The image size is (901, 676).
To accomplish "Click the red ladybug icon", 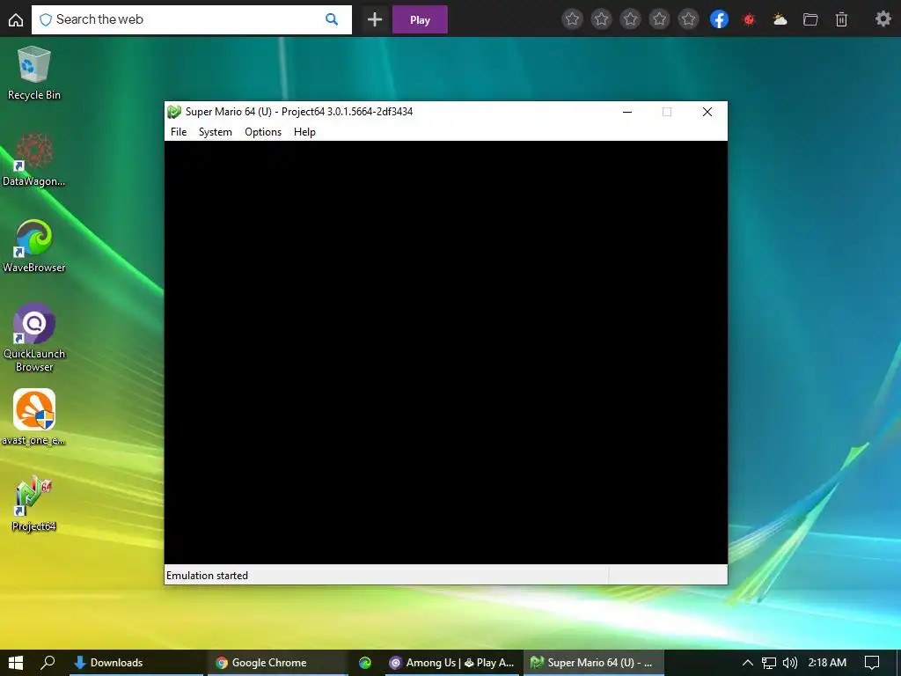I will pyautogui.click(x=749, y=19).
